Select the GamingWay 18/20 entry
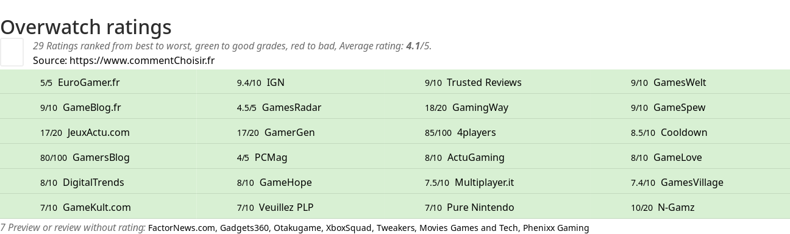Image resolution: width=790 pixels, height=234 pixels. [x=466, y=107]
